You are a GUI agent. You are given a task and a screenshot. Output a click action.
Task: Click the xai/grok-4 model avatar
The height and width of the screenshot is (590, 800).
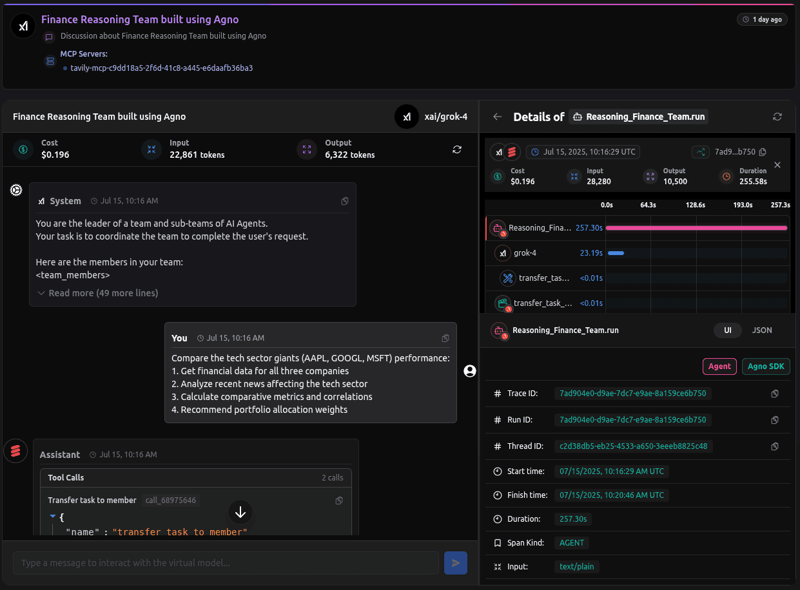pos(407,117)
